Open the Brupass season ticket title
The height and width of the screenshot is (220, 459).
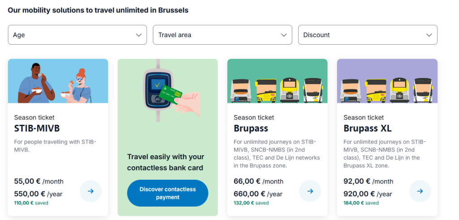point(251,129)
